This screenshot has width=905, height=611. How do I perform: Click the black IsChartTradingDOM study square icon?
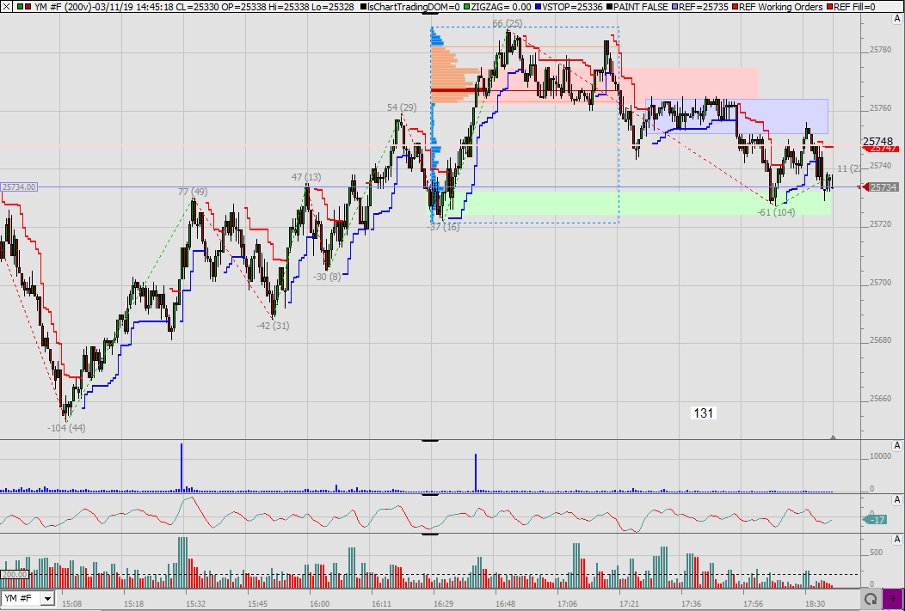coord(364,7)
